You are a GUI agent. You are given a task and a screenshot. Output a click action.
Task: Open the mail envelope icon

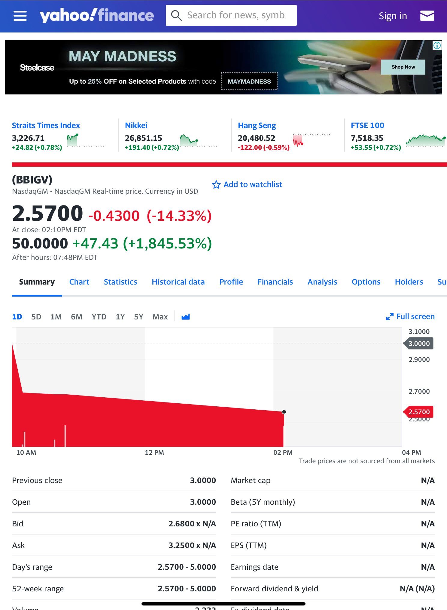click(427, 15)
